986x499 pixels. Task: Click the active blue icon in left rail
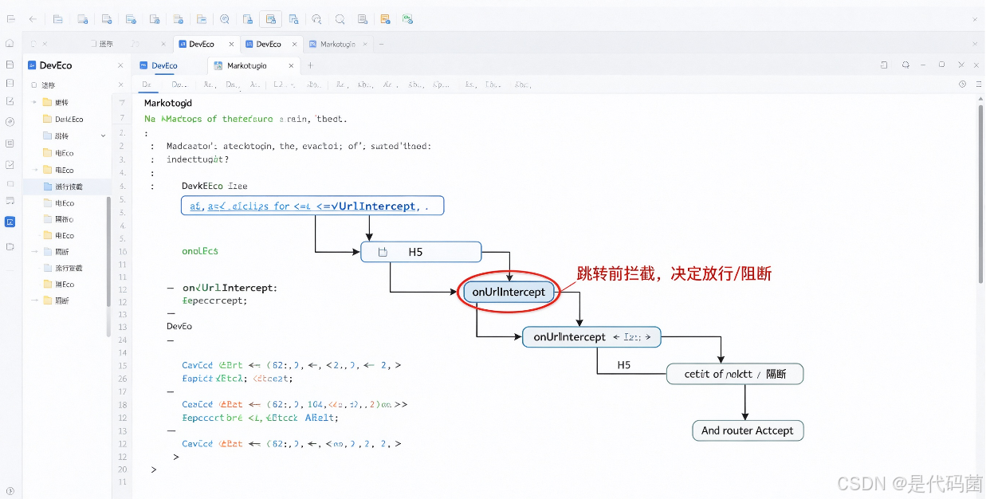10,222
